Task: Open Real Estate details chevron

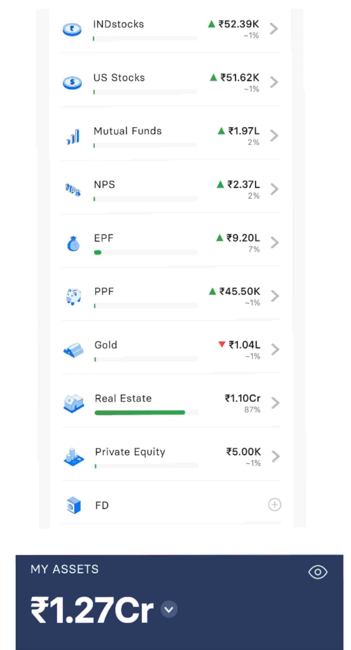Action: pyautogui.click(x=275, y=402)
